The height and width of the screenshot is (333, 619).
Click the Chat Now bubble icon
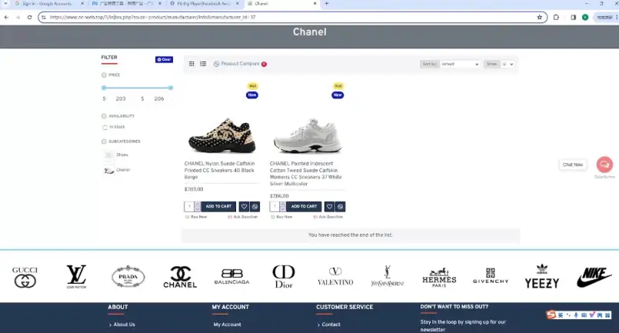pyautogui.click(x=604, y=165)
